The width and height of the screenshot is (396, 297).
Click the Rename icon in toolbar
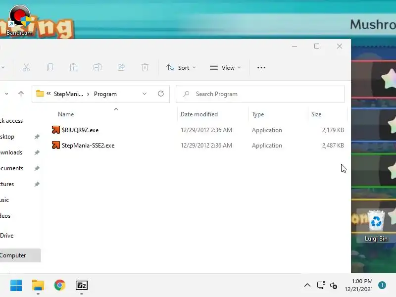(x=98, y=67)
